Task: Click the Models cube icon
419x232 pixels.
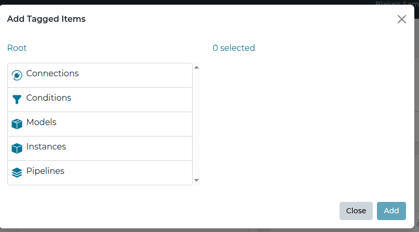Action: click(17, 124)
